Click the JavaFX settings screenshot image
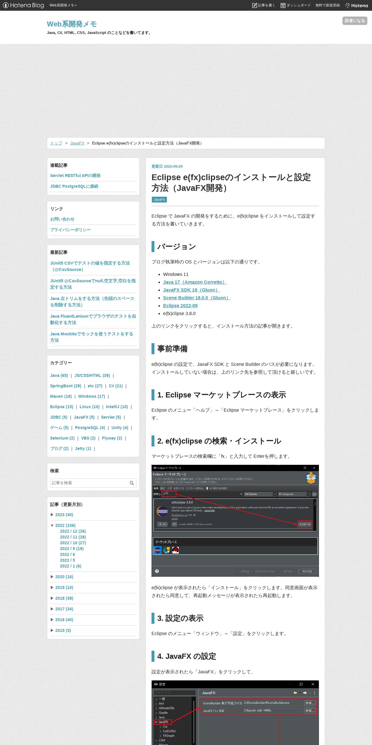 pos(235,713)
